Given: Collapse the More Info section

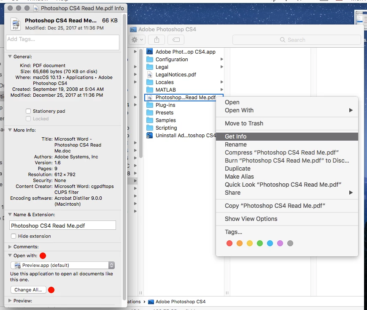Looking at the screenshot, I should point(10,130).
